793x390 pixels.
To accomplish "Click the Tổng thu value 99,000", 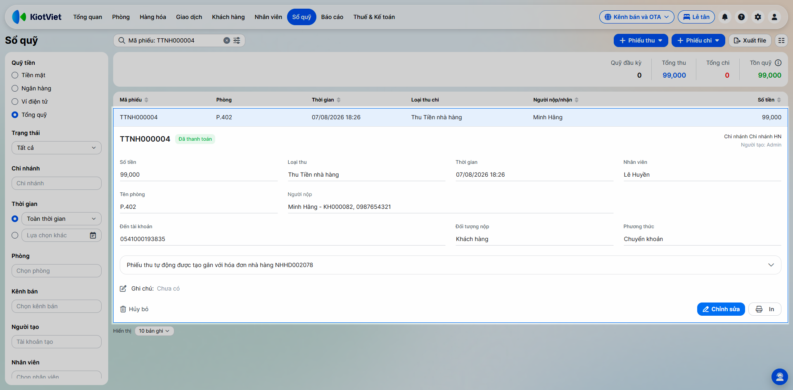I will (674, 75).
